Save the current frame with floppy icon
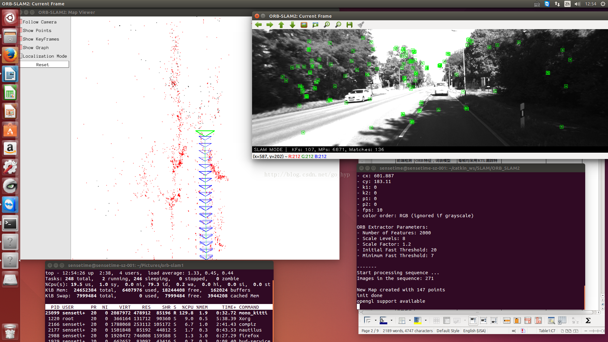 pos(350,25)
